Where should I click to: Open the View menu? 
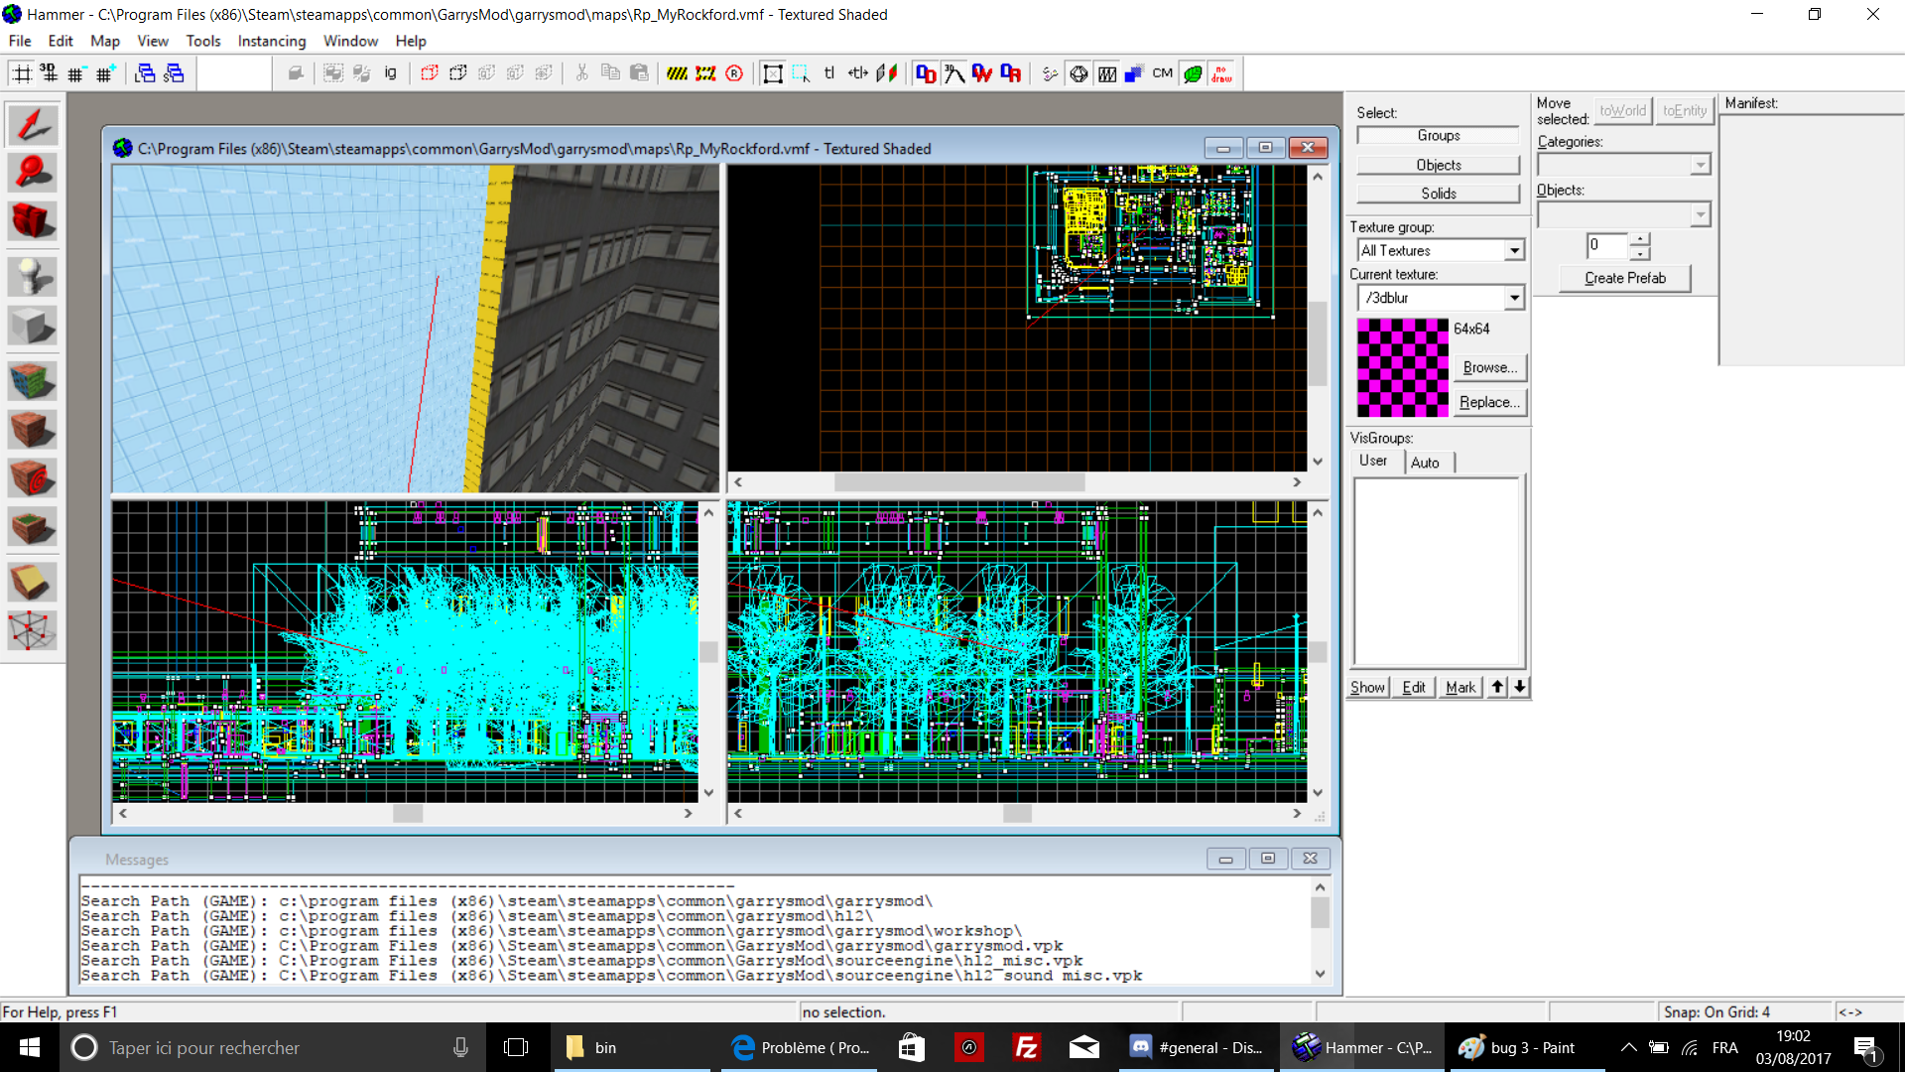tap(153, 41)
